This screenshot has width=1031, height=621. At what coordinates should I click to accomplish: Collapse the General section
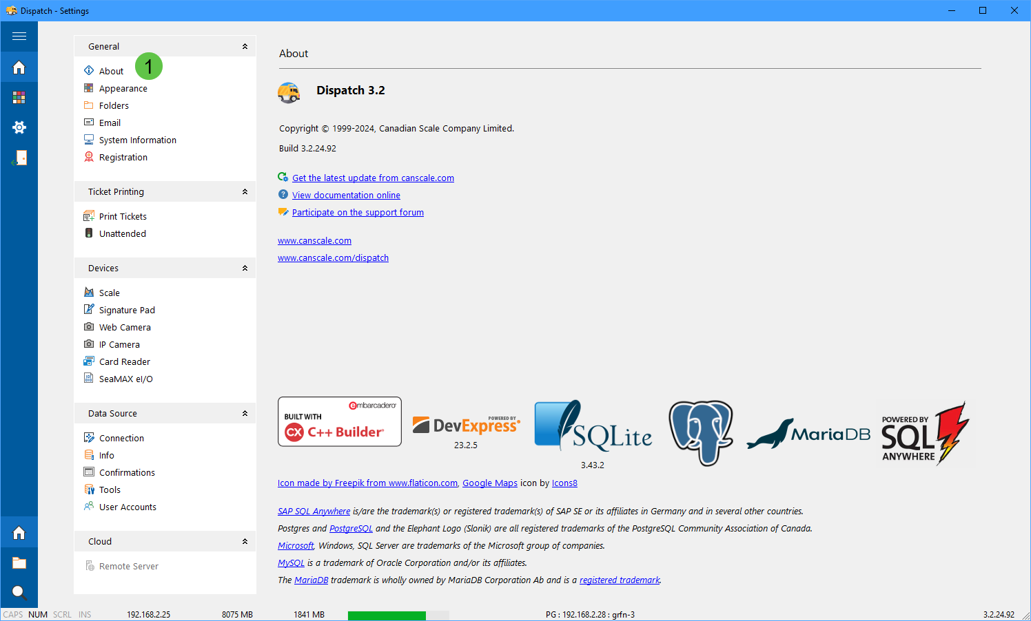tap(245, 46)
